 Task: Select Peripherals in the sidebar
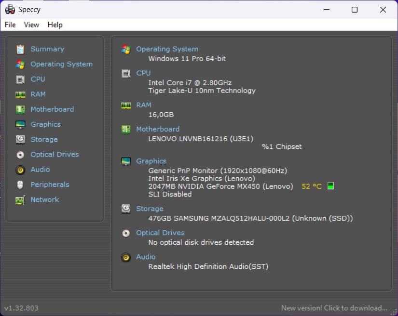[50, 184]
